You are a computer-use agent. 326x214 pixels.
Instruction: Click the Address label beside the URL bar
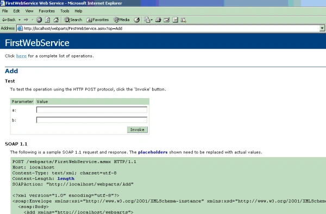tap(8, 28)
